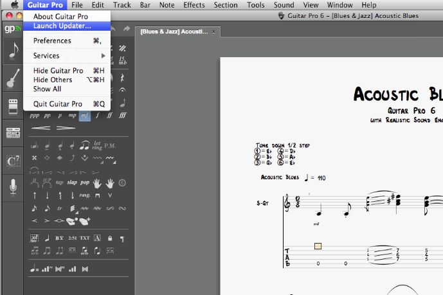
Task: Open Preferences from the Guitar Pro menu
Action: click(x=67, y=40)
